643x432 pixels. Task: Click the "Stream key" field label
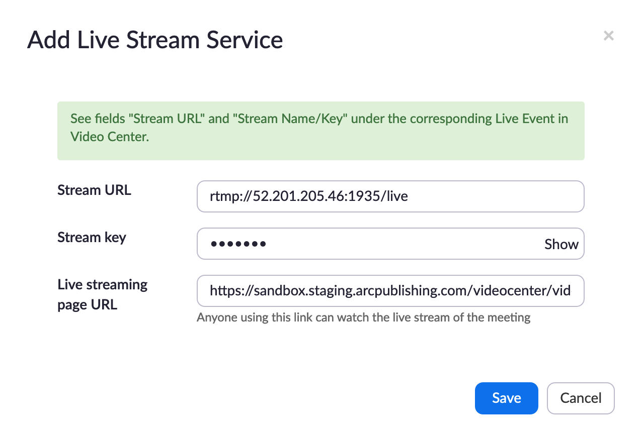[x=92, y=237]
